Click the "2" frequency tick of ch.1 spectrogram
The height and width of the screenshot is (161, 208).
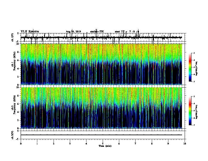click(18, 77)
